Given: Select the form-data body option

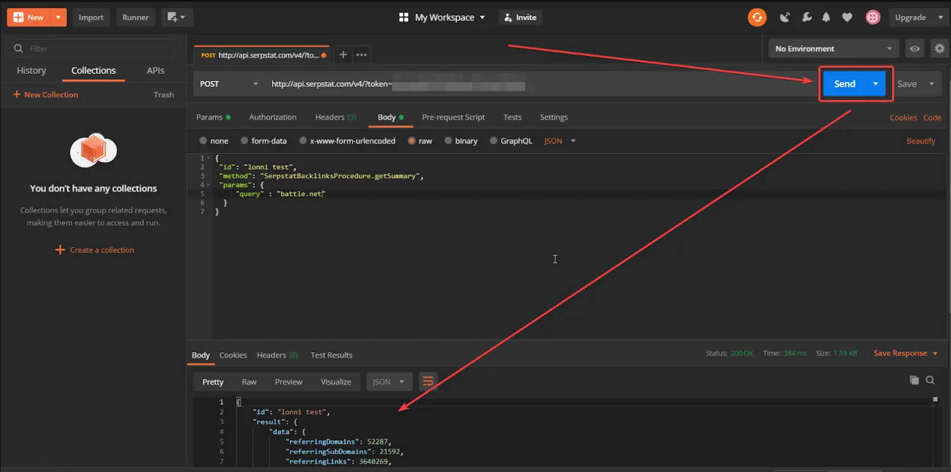Looking at the screenshot, I should tap(244, 141).
